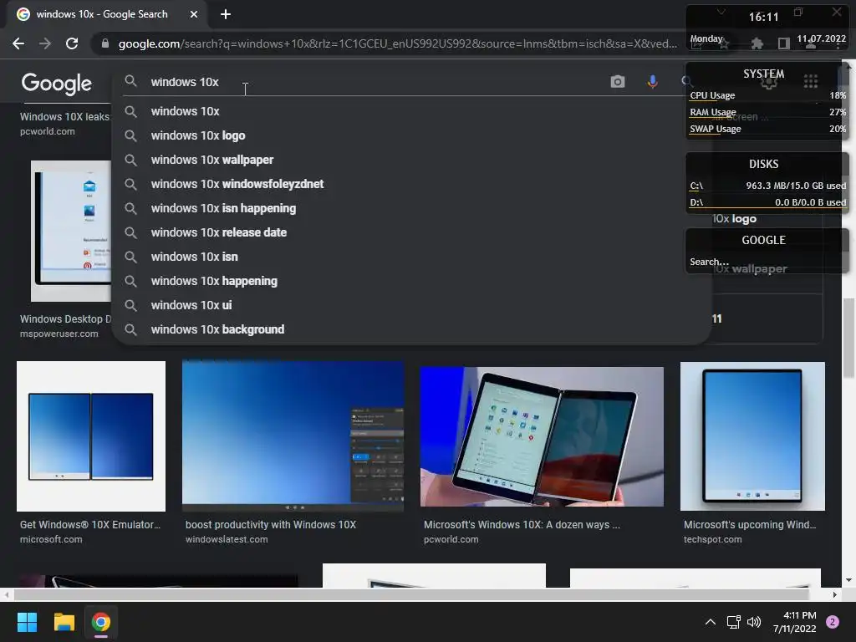The image size is (856, 642).
Task: Select the windows 10x Google Search tab
Action: (104, 14)
